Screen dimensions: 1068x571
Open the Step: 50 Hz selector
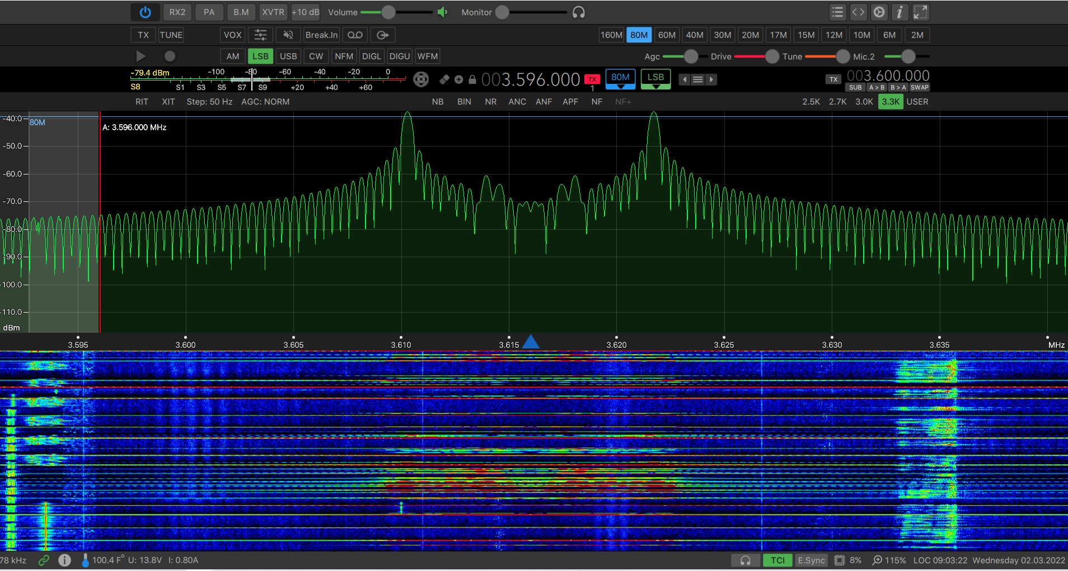tap(209, 102)
